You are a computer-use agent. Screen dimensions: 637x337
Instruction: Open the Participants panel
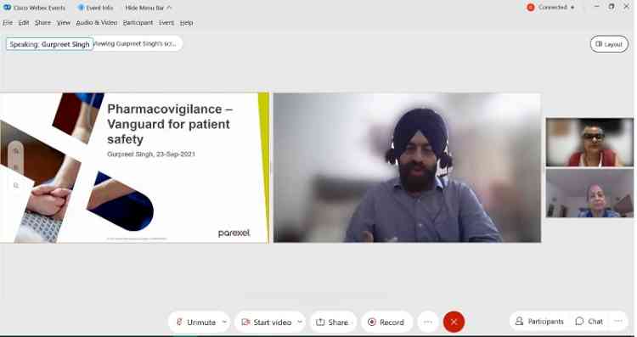[x=539, y=321]
